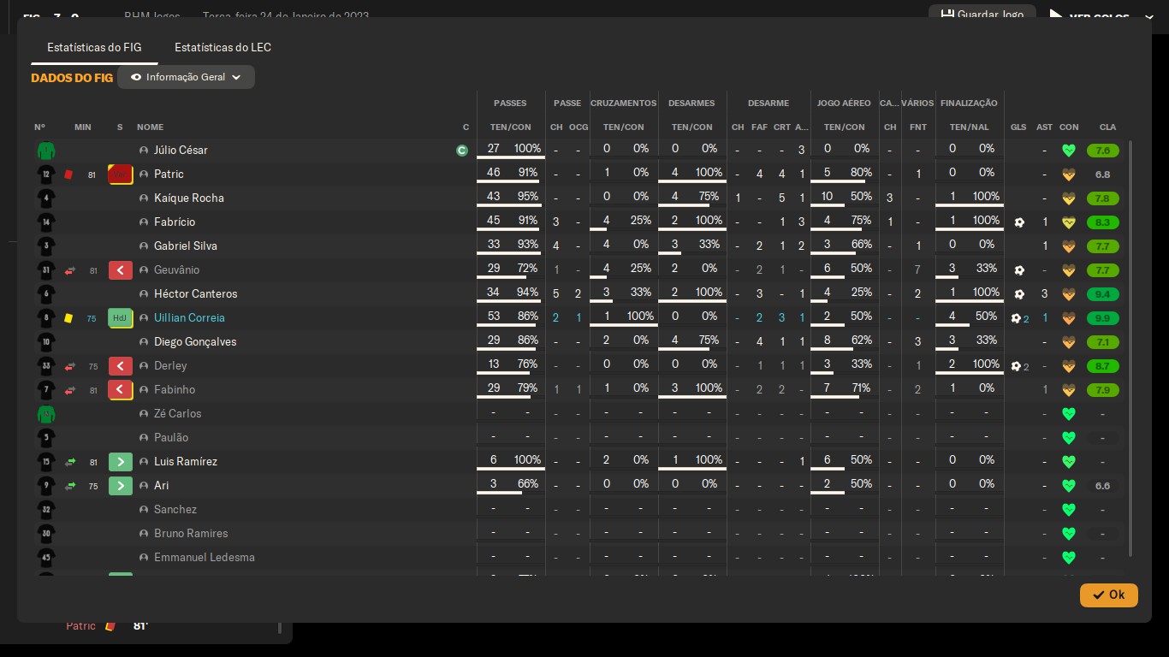Viewport: 1169px width, 657px height.
Task: Select Estatísticas do FIG tab
Action: (x=94, y=47)
